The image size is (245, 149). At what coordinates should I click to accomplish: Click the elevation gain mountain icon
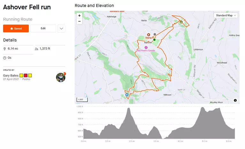click(36, 49)
